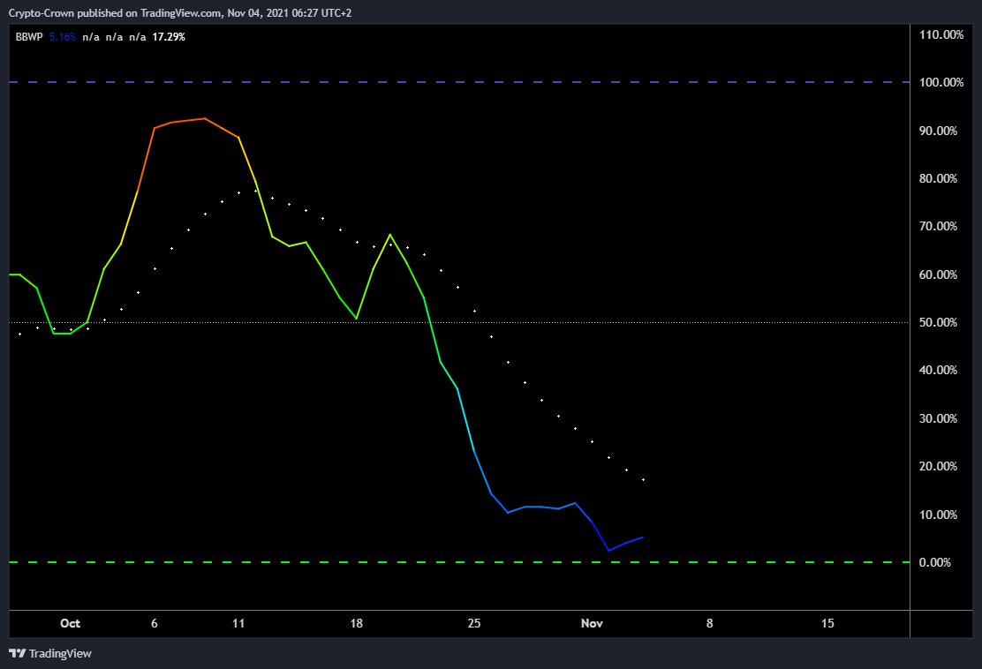This screenshot has width=982, height=669.
Task: Click the 80.00% price scale label
Action: pos(938,178)
